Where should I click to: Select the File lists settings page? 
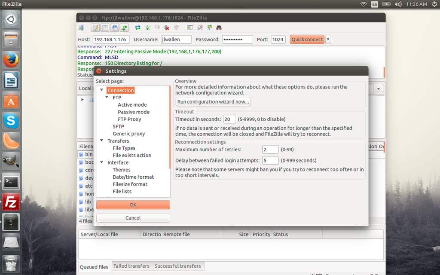pos(122,191)
